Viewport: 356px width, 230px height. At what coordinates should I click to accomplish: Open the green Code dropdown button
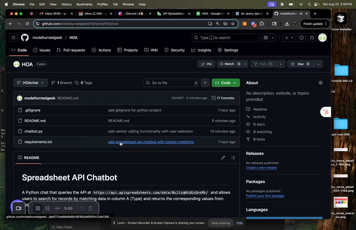[226, 83]
